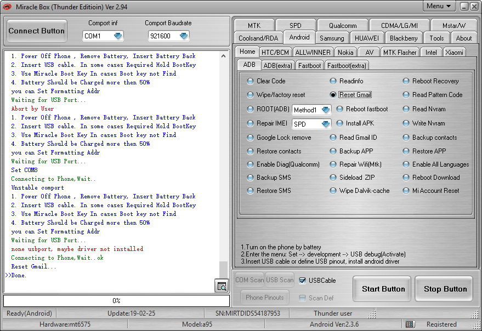482x331 pixels.
Task: Click the Android Ver:2.3.6 status entry
Action: (x=334, y=324)
